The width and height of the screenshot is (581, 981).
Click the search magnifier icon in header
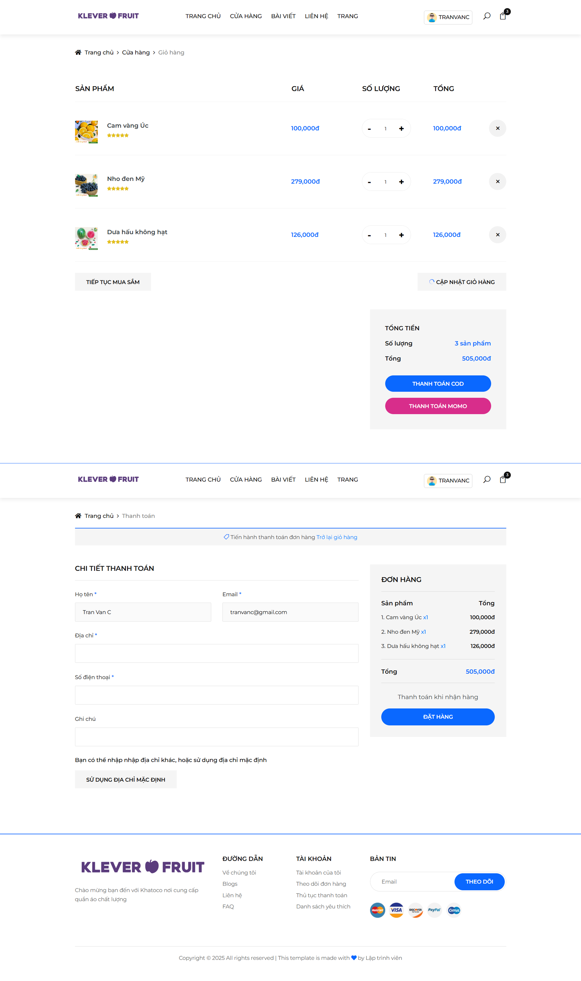tap(487, 16)
